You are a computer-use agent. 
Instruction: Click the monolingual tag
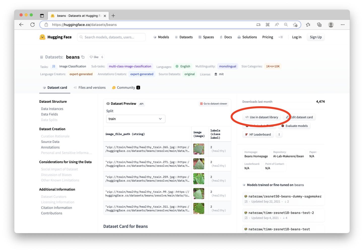tap(228, 67)
